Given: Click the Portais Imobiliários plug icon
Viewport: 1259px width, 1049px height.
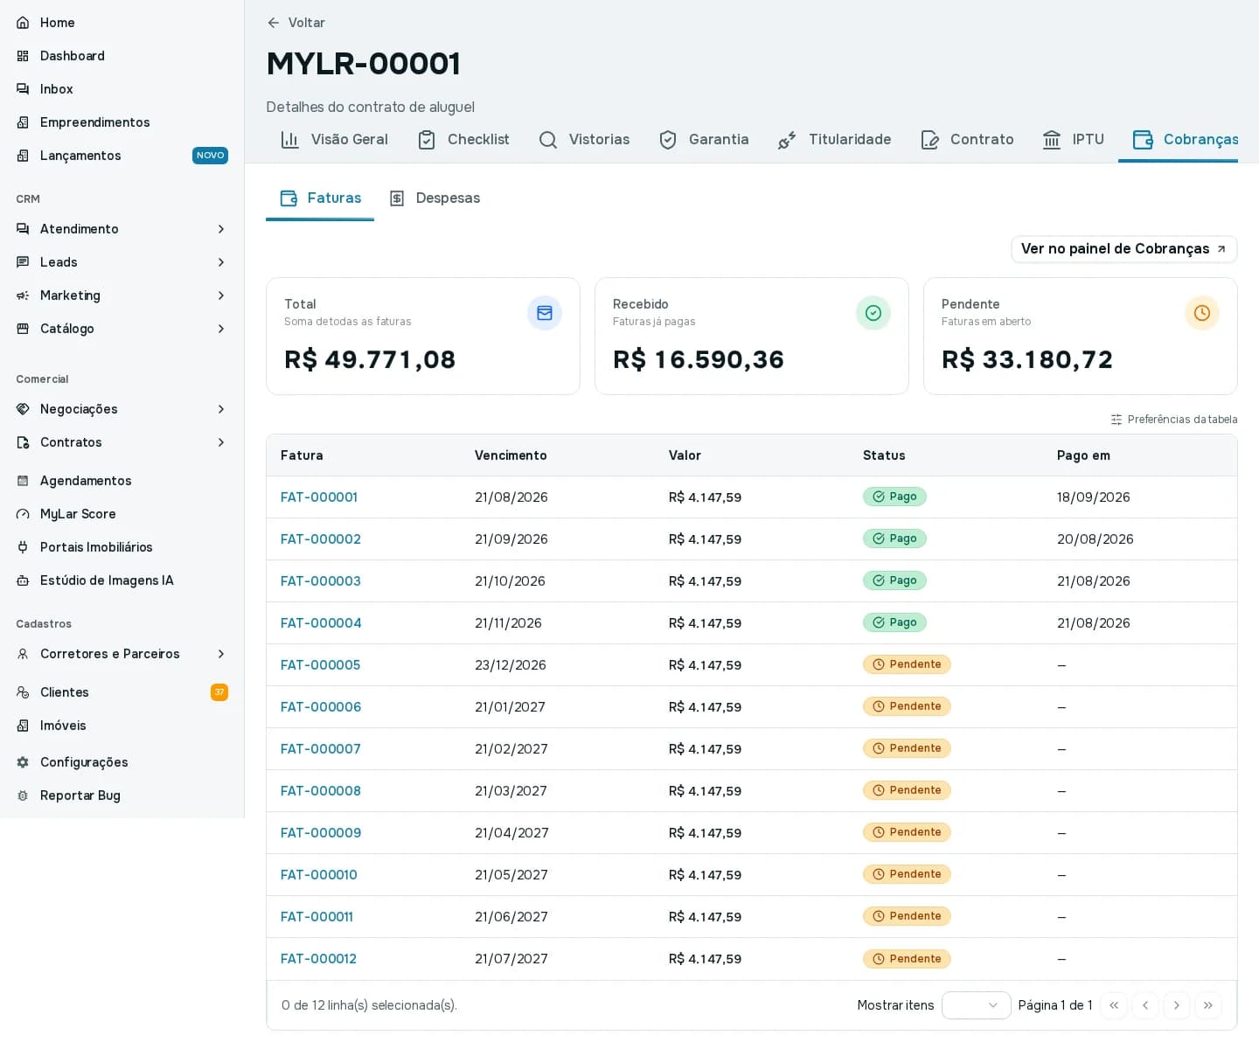Looking at the screenshot, I should (23, 547).
